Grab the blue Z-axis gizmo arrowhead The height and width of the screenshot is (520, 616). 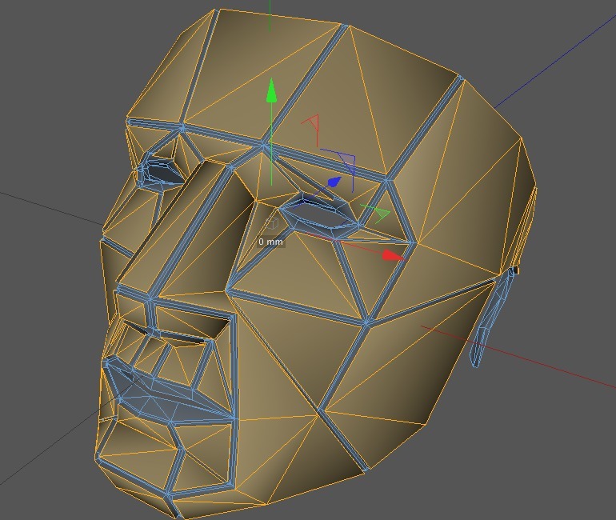pos(334,182)
